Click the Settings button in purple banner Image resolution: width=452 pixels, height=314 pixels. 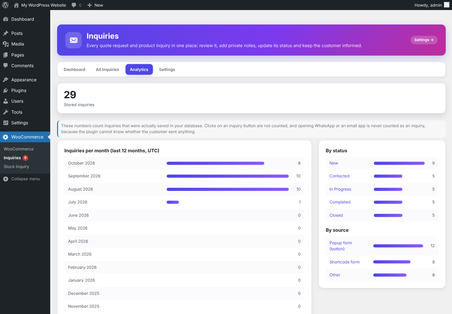tap(424, 40)
